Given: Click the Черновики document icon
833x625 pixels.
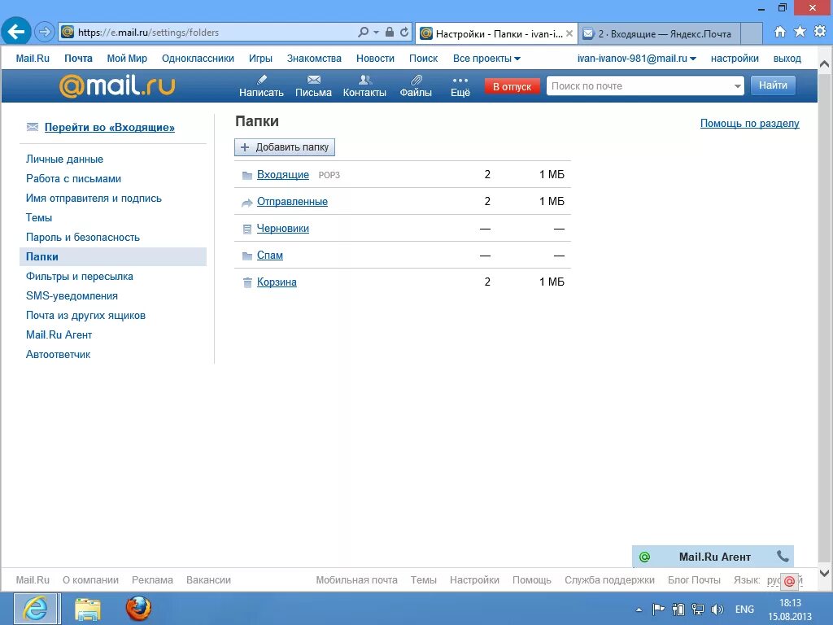Looking at the screenshot, I should 247,229.
